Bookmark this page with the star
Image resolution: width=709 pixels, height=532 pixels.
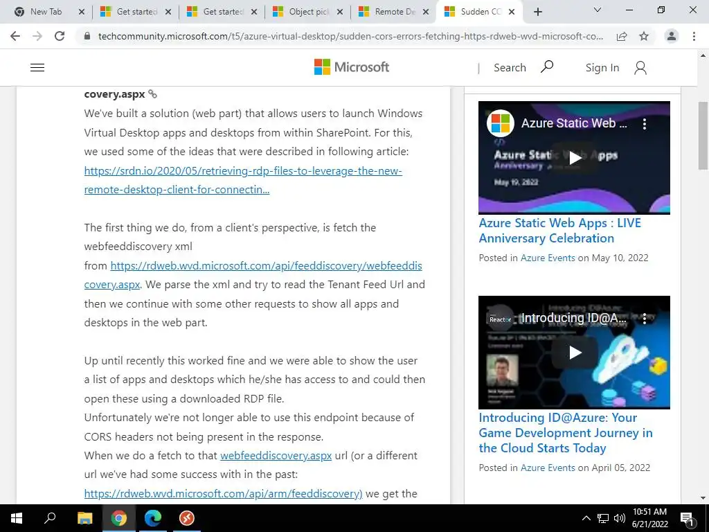[644, 36]
